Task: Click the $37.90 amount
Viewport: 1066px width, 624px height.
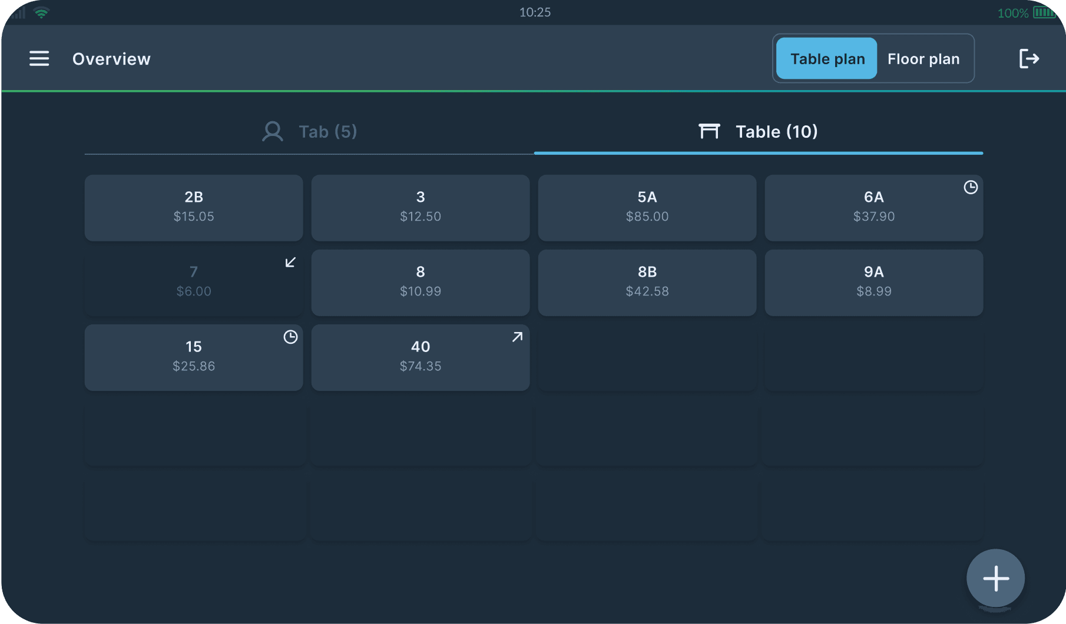Action: click(874, 217)
